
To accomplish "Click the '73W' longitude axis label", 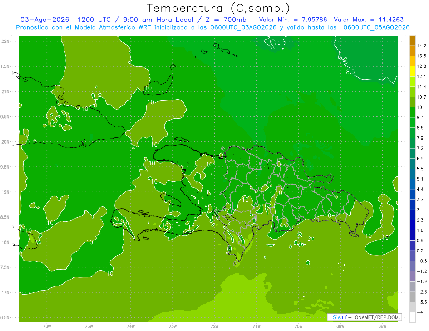I will pyautogui.click(x=173, y=326).
